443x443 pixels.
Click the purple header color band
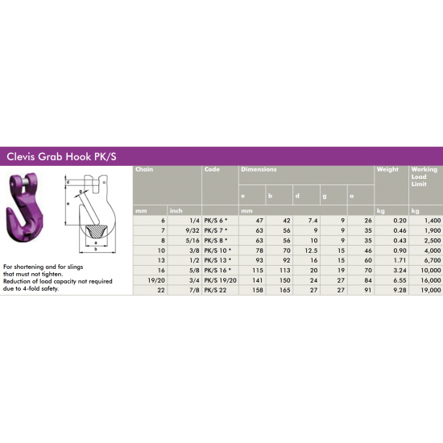pos(221,156)
